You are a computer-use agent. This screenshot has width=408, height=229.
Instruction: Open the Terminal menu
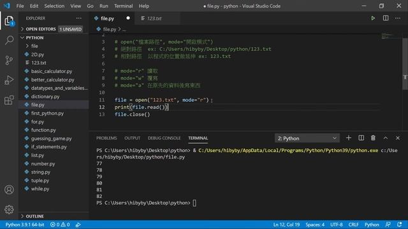click(x=123, y=6)
